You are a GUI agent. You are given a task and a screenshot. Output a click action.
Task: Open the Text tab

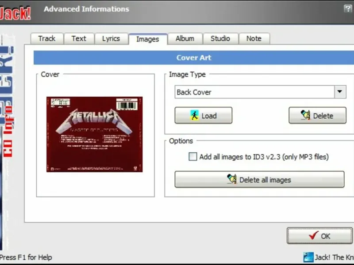(x=79, y=38)
